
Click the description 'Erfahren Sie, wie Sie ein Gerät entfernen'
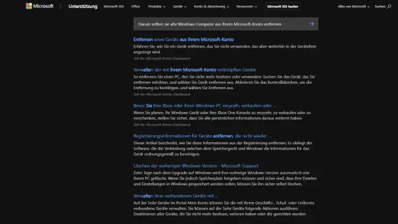225,49
